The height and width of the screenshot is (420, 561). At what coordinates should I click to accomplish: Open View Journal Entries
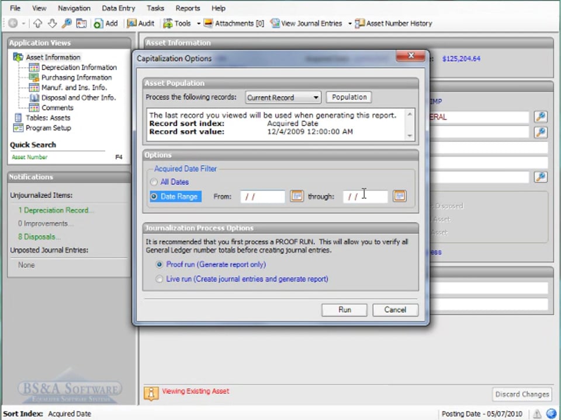coord(306,23)
